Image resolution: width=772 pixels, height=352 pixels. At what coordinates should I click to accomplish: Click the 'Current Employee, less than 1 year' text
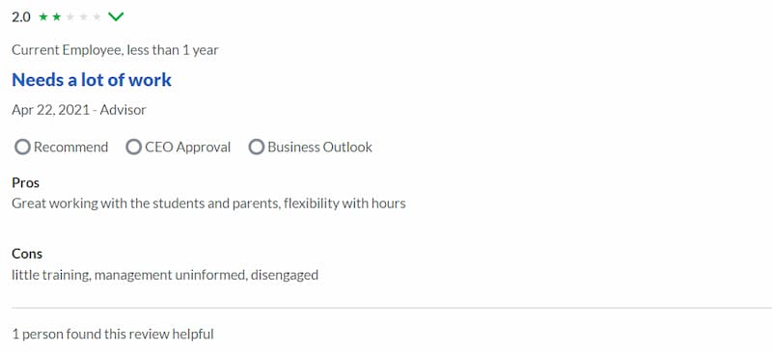pos(115,50)
